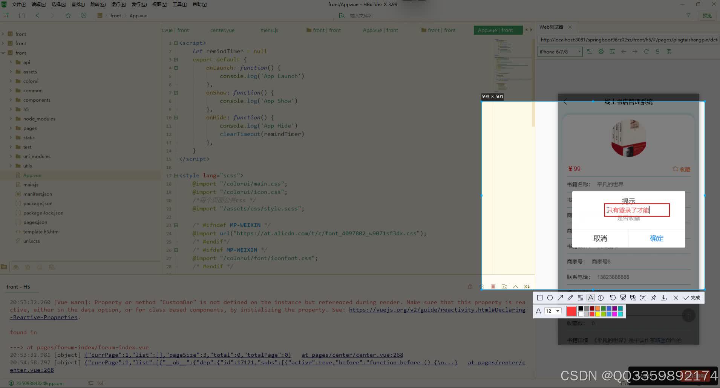Click the text recognition OCR icon

point(643,298)
